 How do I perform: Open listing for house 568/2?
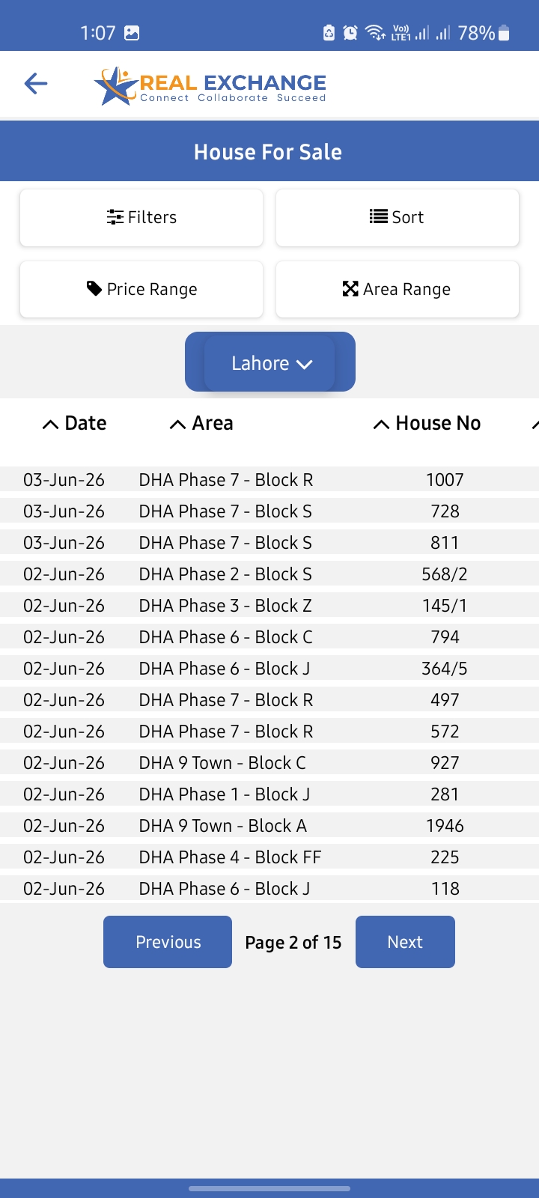tap(269, 574)
